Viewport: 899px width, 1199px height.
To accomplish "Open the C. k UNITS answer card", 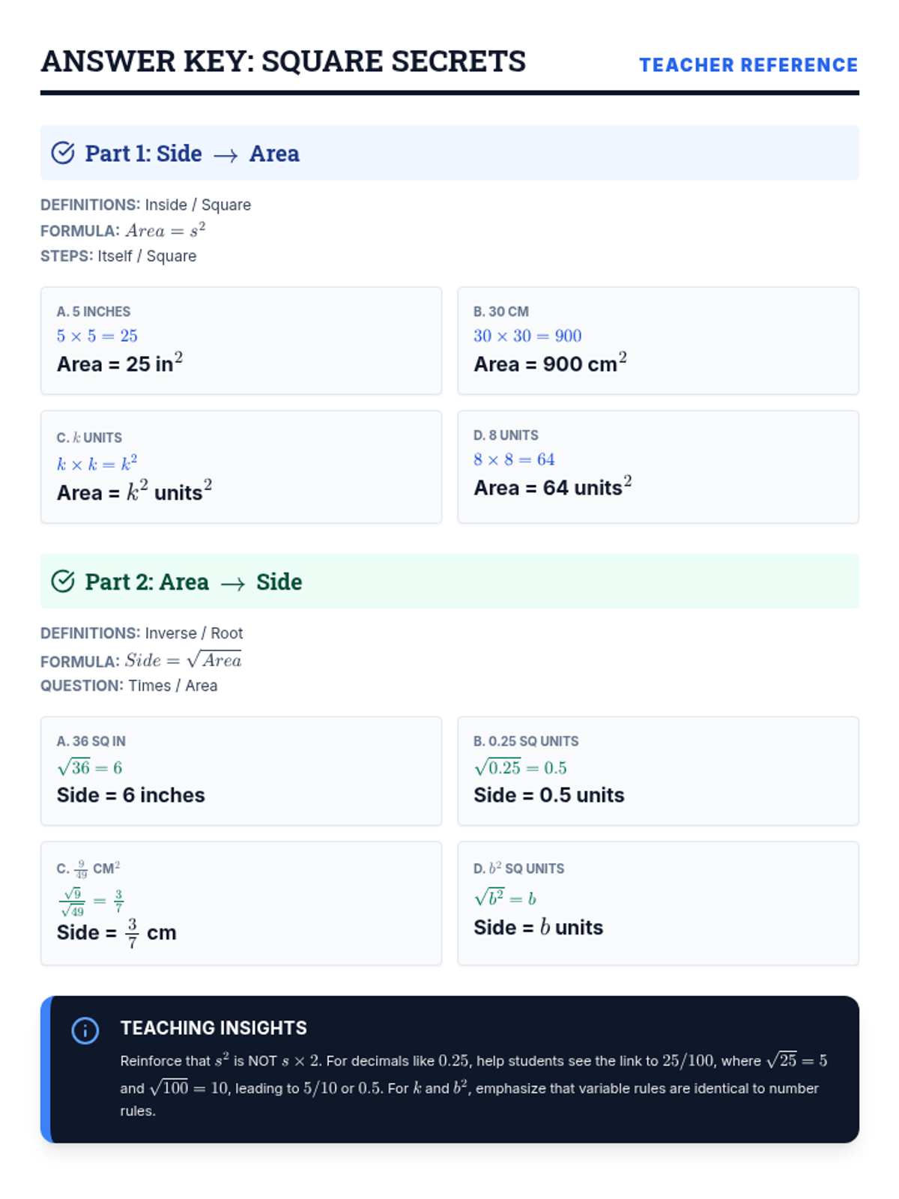I will click(x=241, y=467).
